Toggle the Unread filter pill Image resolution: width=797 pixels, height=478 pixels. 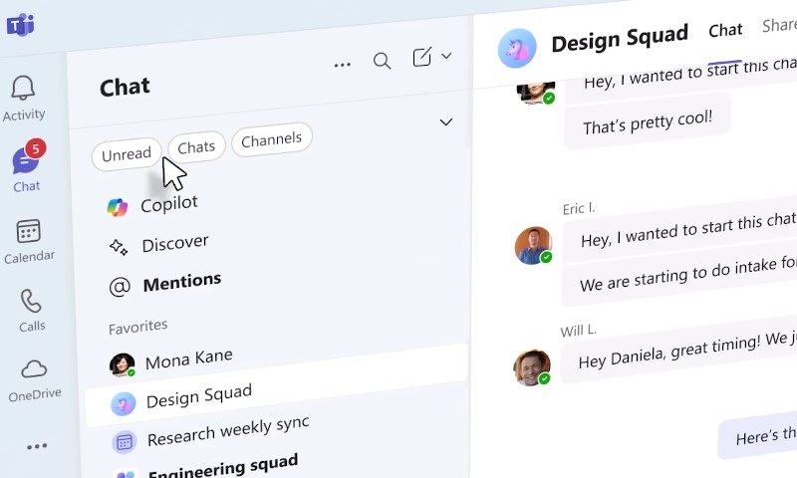126,154
